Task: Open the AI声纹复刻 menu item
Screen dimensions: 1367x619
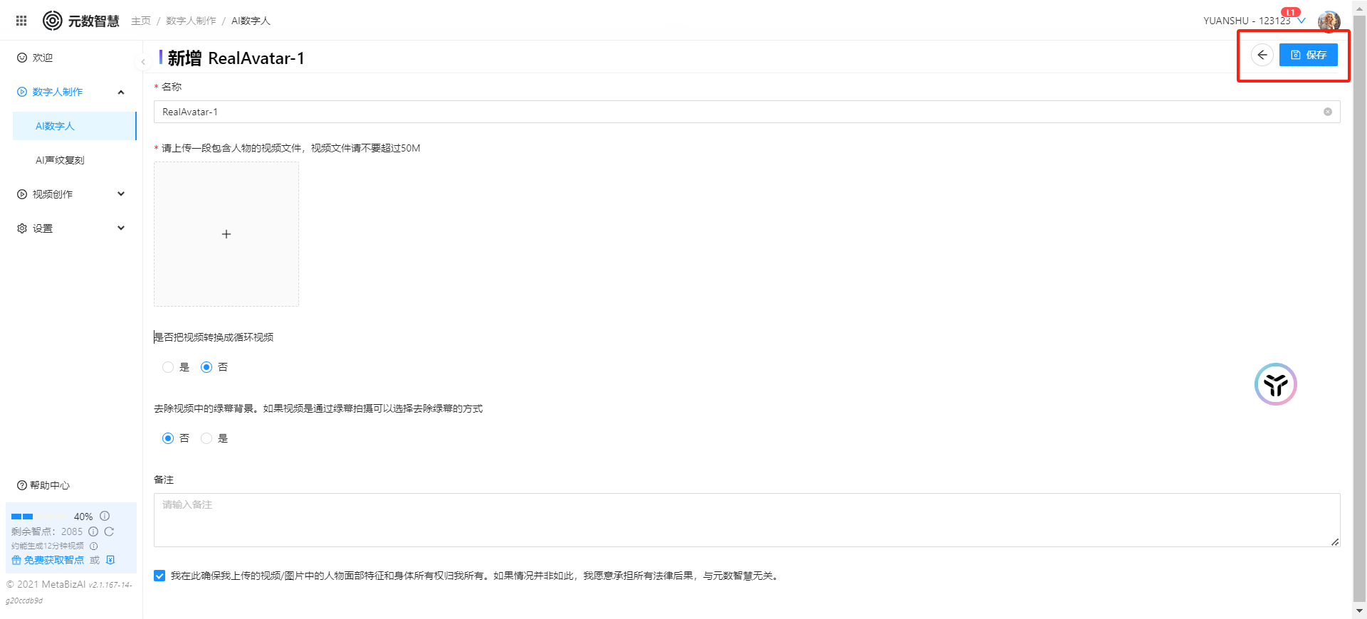Action: 60,160
